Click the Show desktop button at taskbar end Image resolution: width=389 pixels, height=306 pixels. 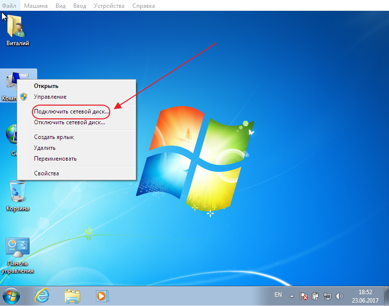pyautogui.click(x=387, y=296)
